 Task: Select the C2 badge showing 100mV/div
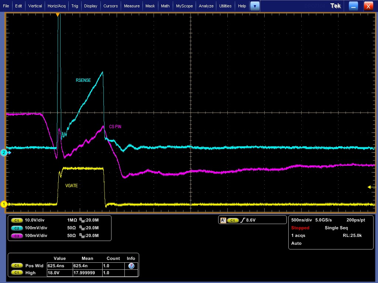(x=16, y=228)
